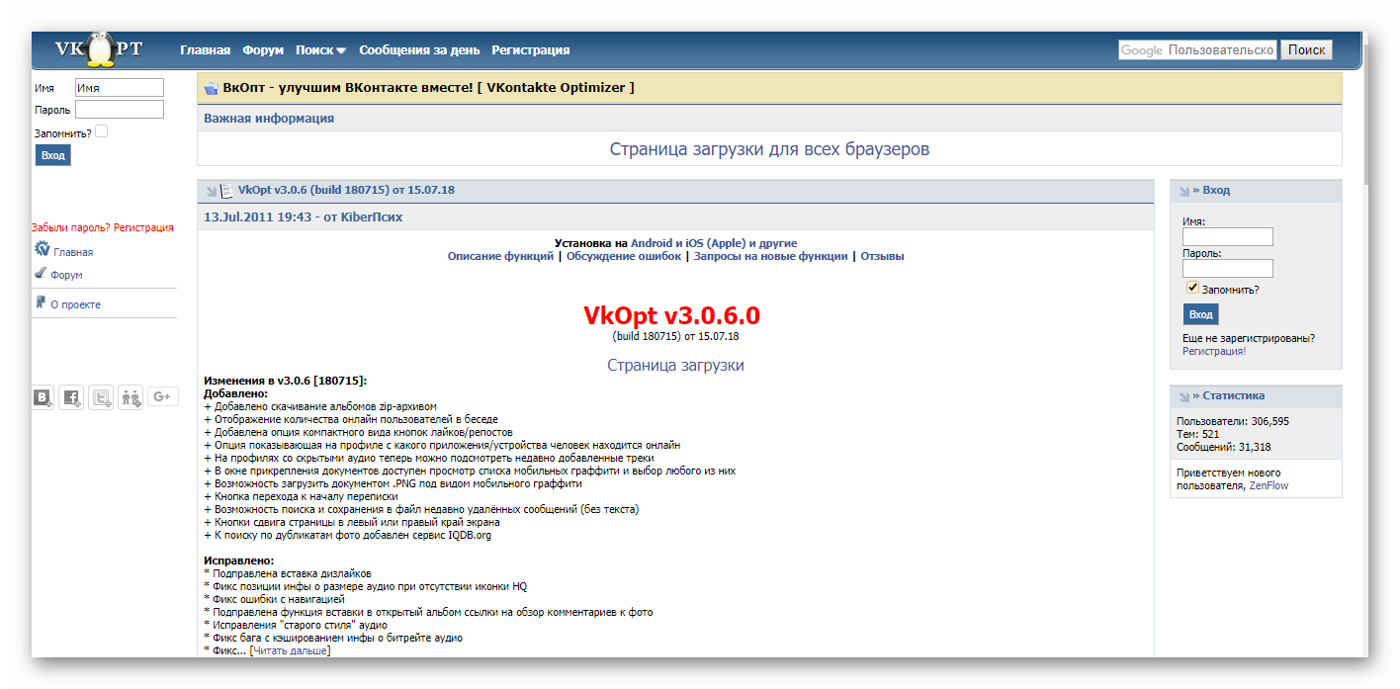Click the icon beside sidebar Главная link
Image resolution: width=1400 pixels, height=689 pixels.
point(42,250)
